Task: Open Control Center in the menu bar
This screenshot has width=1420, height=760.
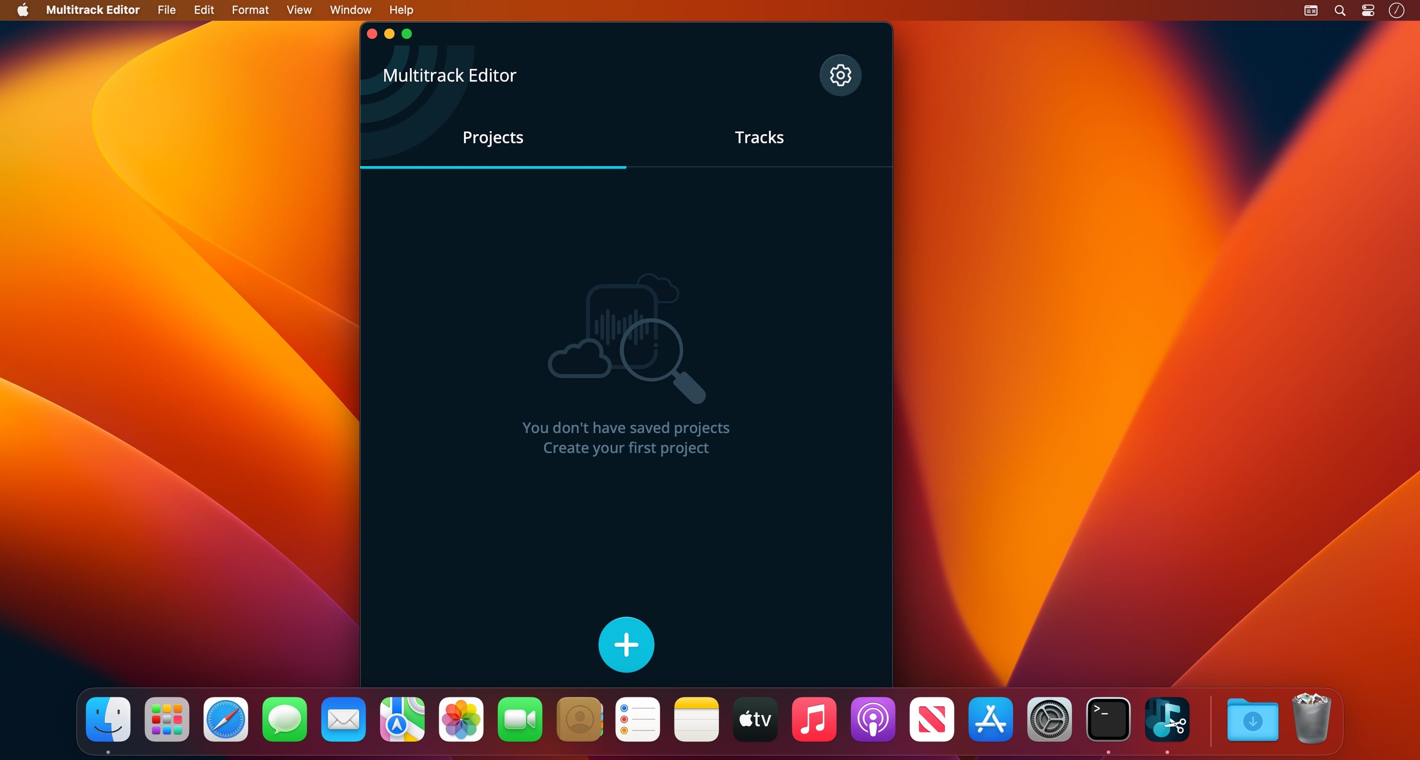Action: pyautogui.click(x=1368, y=10)
